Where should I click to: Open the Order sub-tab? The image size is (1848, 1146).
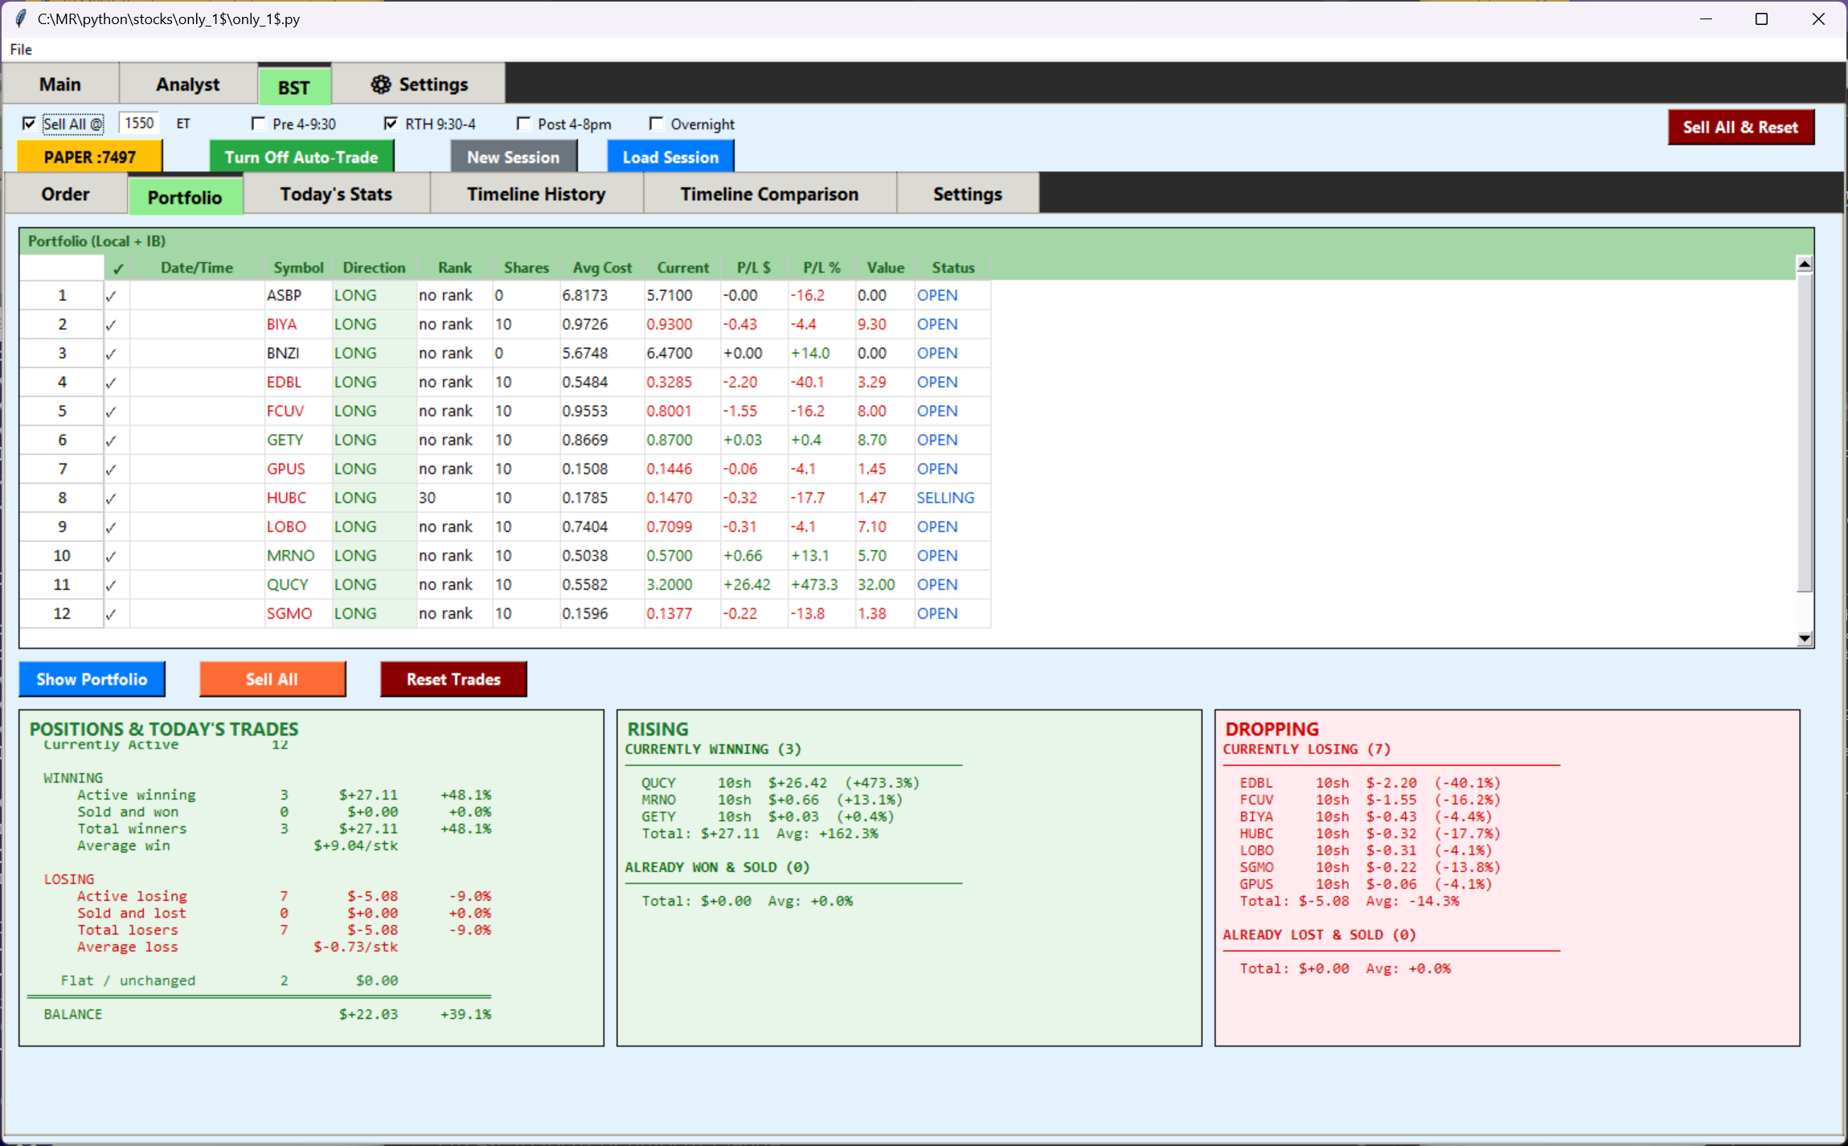pos(66,194)
